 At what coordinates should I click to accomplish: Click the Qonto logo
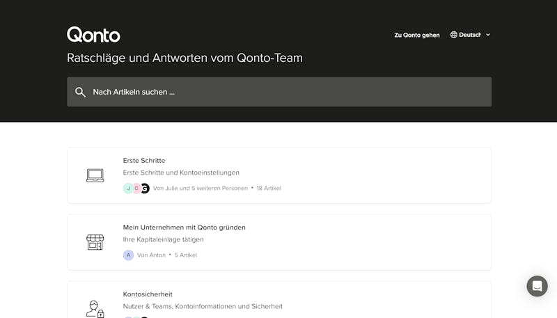click(93, 35)
